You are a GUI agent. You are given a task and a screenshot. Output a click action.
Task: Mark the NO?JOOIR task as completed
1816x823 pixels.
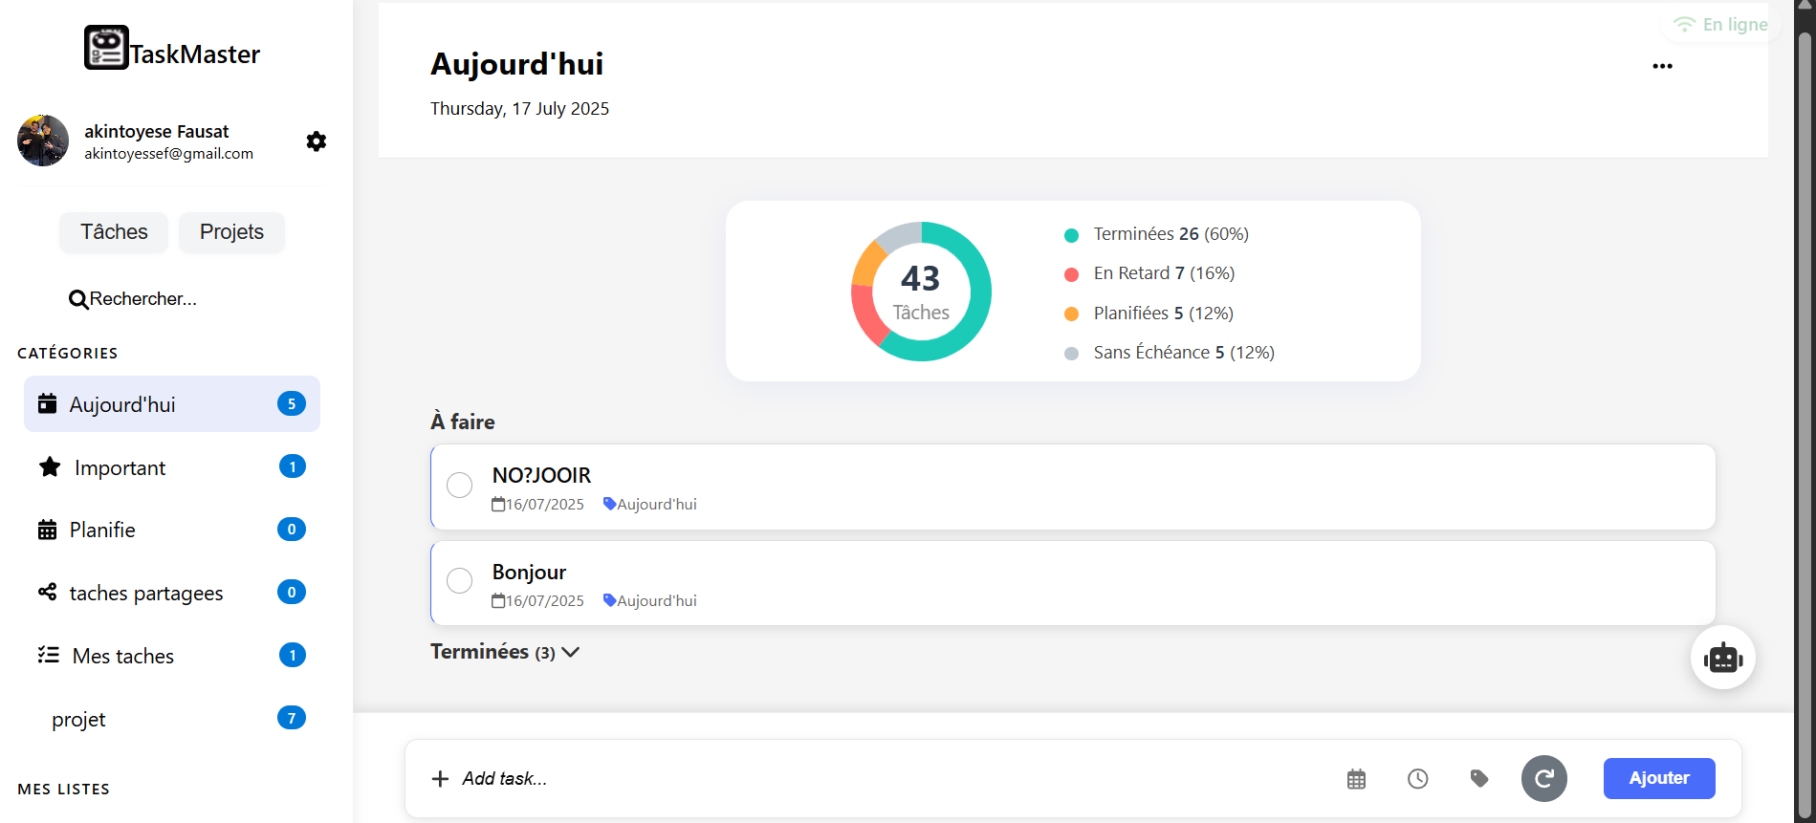[x=460, y=486]
